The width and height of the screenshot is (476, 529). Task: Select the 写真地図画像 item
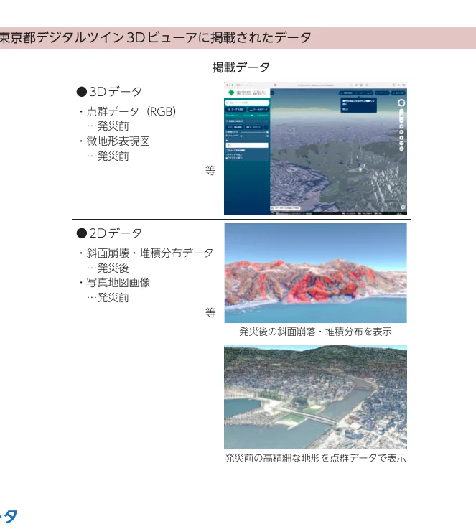click(115, 282)
